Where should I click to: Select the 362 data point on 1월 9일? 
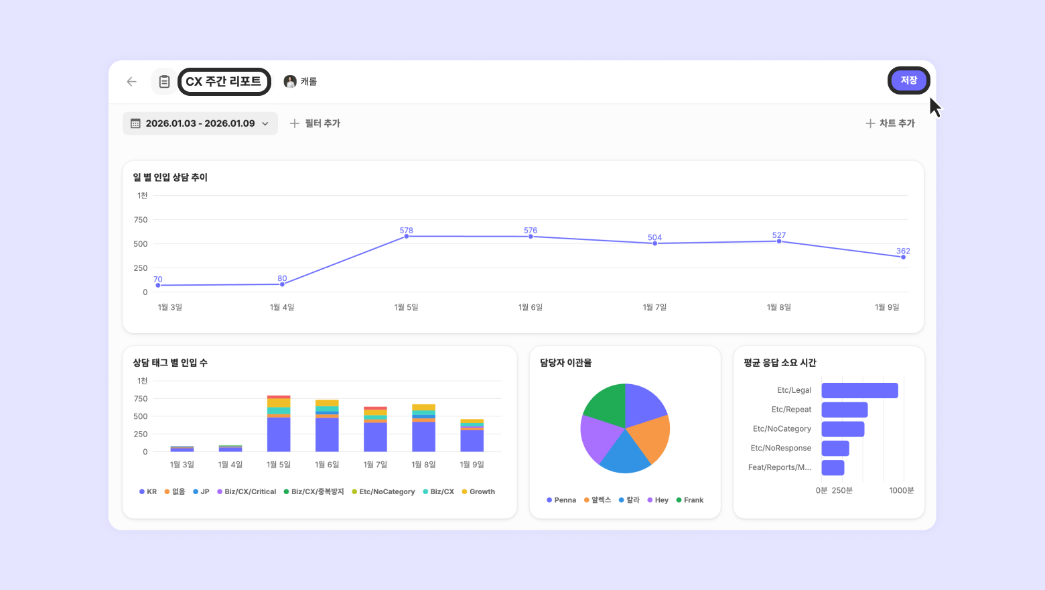point(903,257)
